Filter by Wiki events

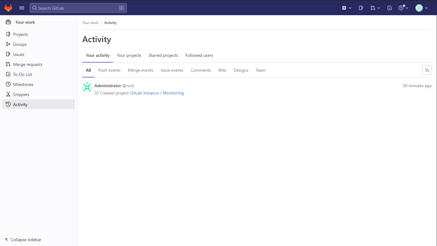(222, 70)
